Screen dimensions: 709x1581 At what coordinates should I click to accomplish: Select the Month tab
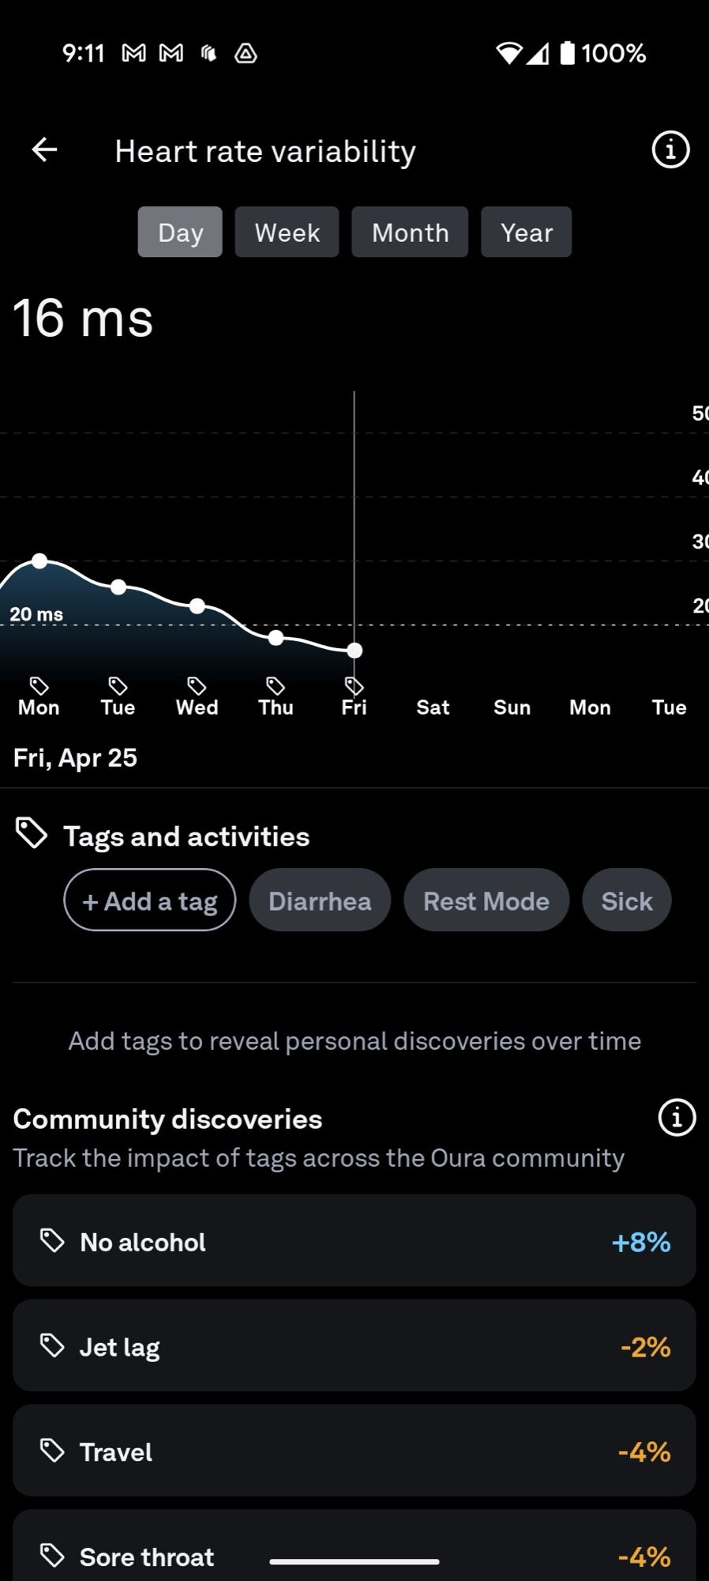[410, 232]
